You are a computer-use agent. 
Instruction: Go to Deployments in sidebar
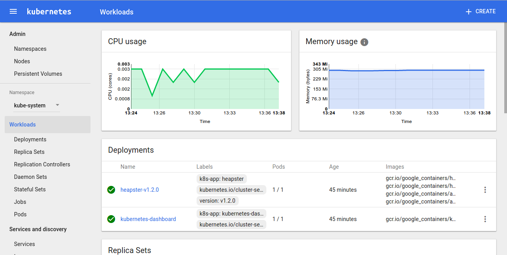(30, 139)
